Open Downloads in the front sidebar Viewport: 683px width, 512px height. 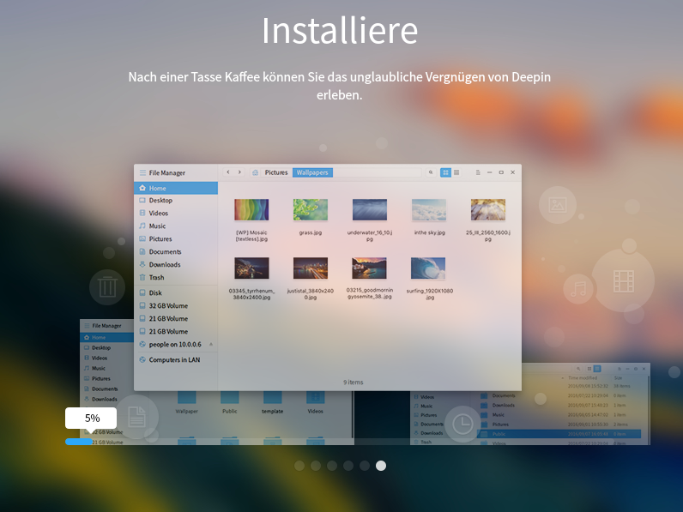[164, 265]
